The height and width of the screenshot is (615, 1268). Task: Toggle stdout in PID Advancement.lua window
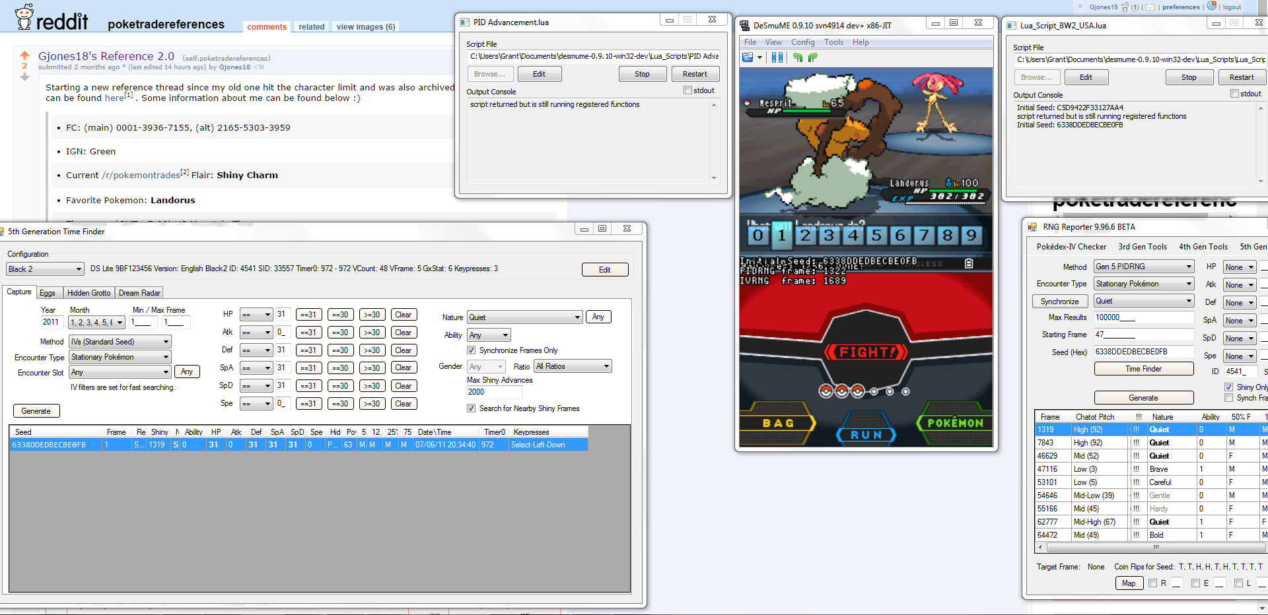(x=687, y=90)
